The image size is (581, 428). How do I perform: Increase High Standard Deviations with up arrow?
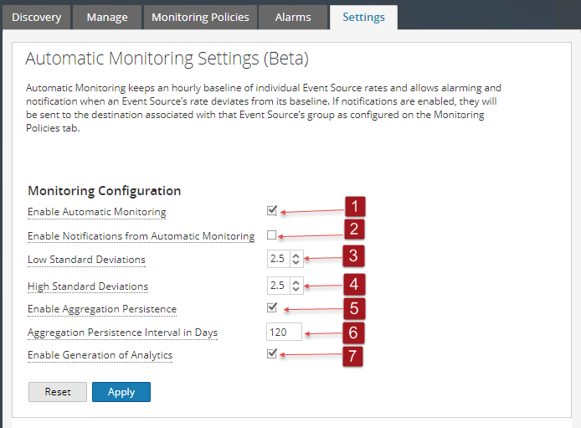[296, 281]
